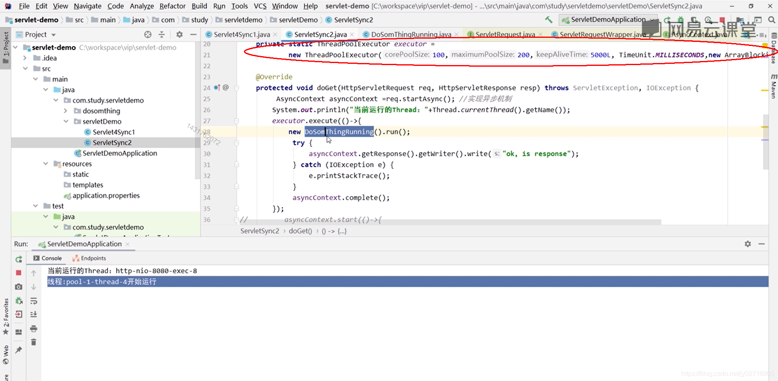Restore layout icon in Run panel
The height and width of the screenshot is (381, 778).
pyautogui.click(x=19, y=332)
